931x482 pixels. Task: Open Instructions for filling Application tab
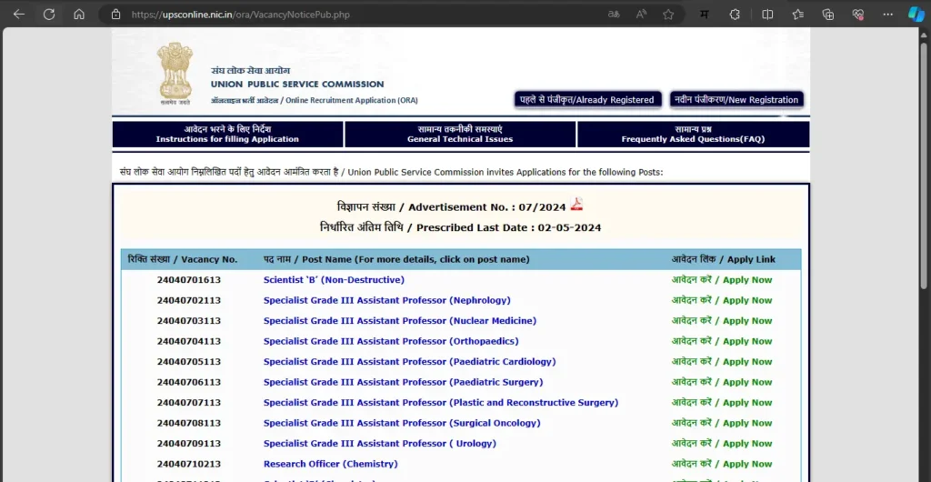pyautogui.click(x=227, y=135)
